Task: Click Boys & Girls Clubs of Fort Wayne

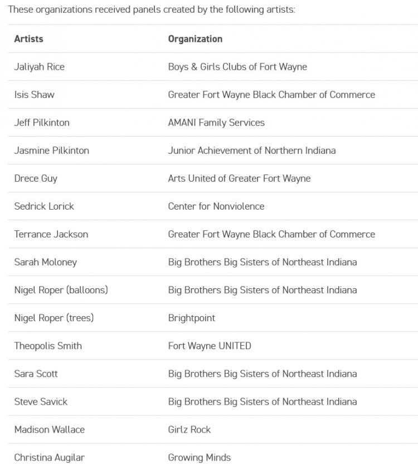Action: pyautogui.click(x=237, y=67)
